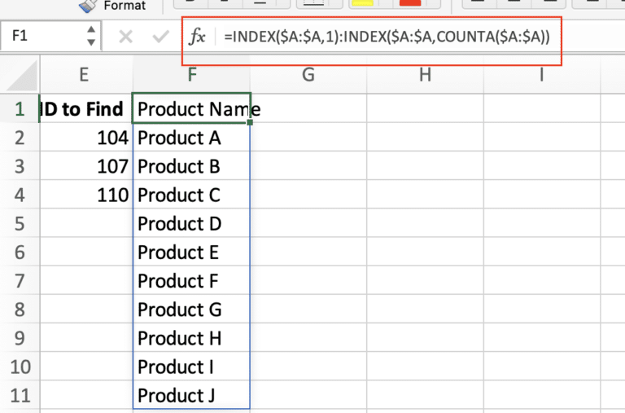Pick the red font color swatch
Viewport: 625px width, 413px height.
[x=410, y=3]
